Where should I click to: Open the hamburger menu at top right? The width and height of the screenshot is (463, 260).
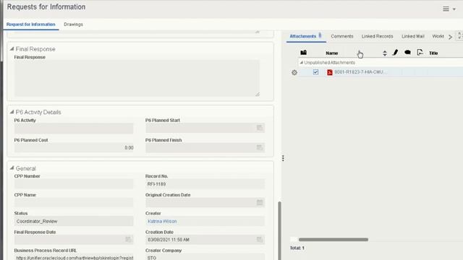pos(446,9)
